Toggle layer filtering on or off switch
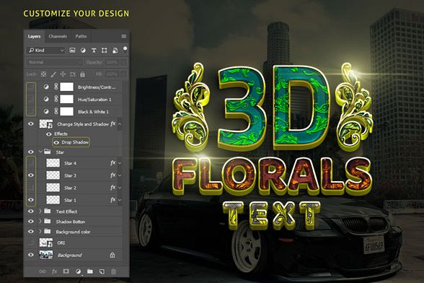Image resolution: width=424 pixels, height=283 pixels. (x=125, y=49)
